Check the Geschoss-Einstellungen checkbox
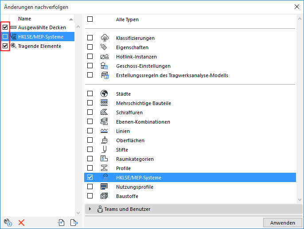Screen dimensions: 304x229 point(90,66)
